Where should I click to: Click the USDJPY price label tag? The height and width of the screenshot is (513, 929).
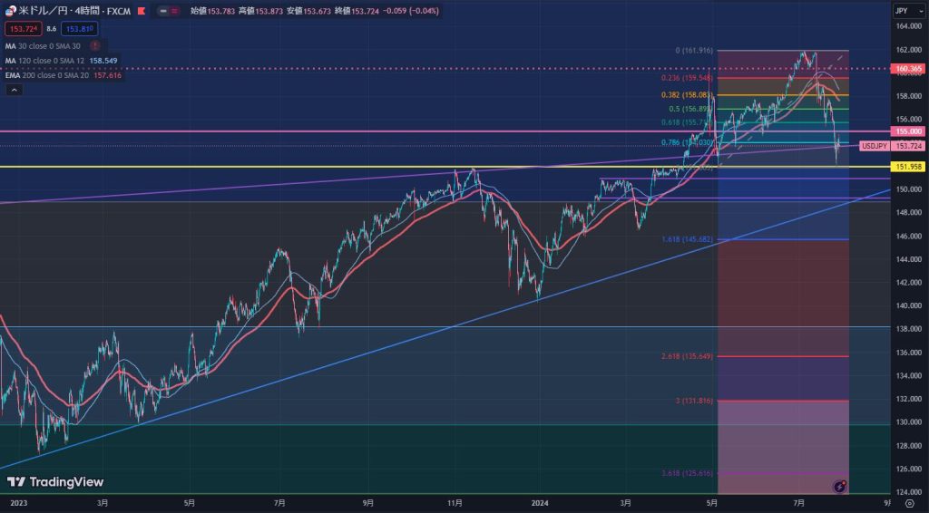875,146
